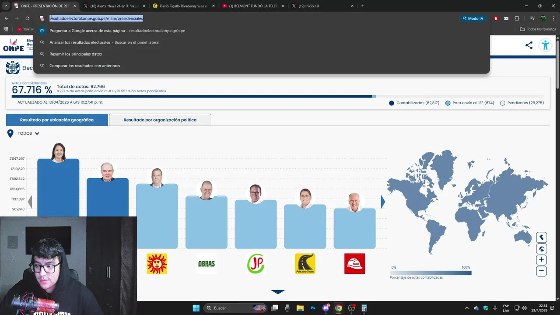The image size is (560, 315).
Task: Open the browser extensions puzzle icon
Action: coord(517,18)
